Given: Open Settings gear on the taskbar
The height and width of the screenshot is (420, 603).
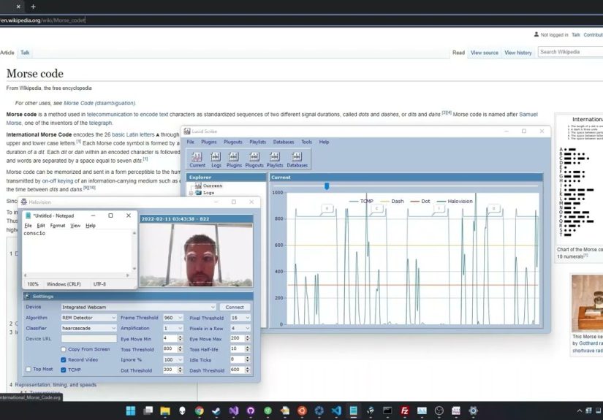Looking at the screenshot, I should point(473,411).
